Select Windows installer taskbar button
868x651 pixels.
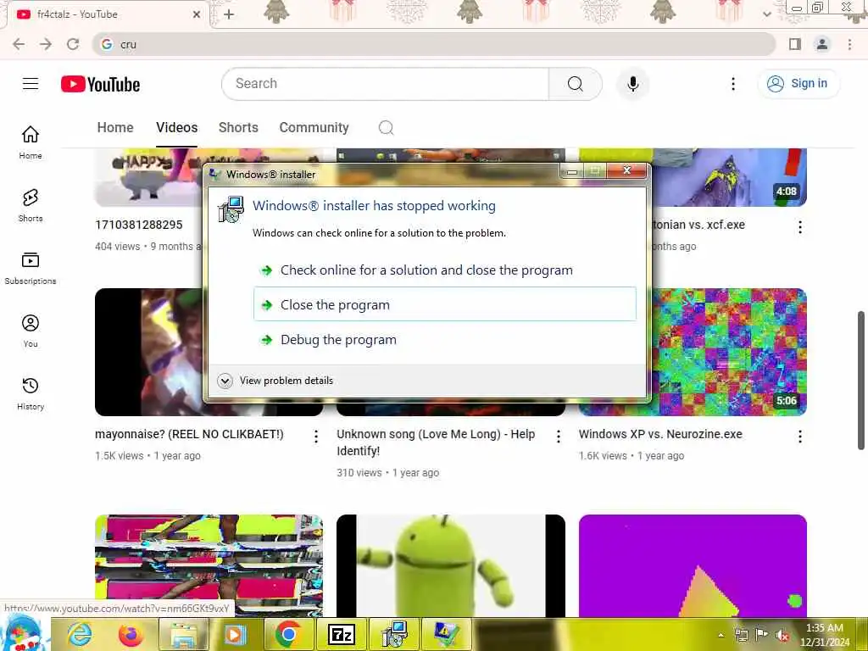coord(394,634)
